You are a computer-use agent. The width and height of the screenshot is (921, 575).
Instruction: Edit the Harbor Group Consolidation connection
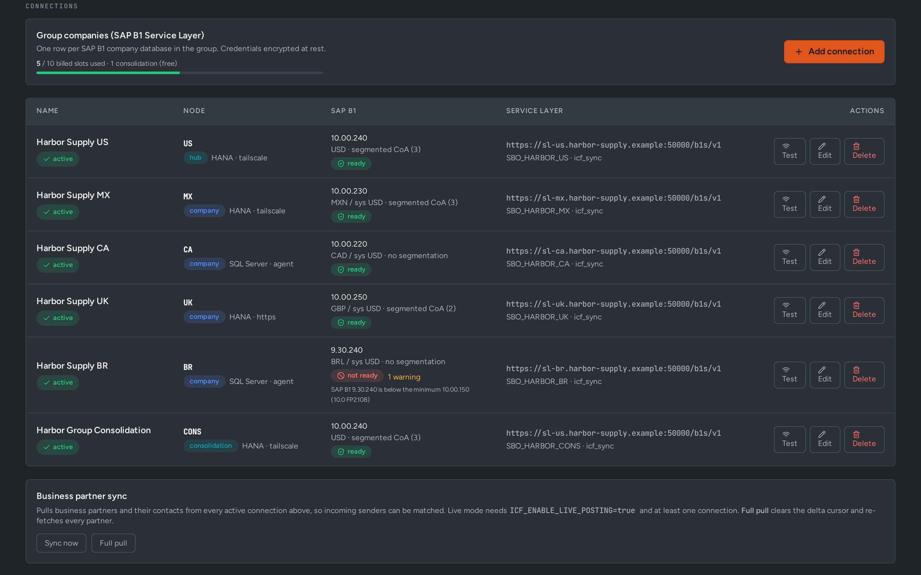click(825, 440)
